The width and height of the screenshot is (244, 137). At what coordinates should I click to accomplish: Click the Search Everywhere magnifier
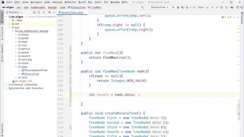[x=241, y=7]
